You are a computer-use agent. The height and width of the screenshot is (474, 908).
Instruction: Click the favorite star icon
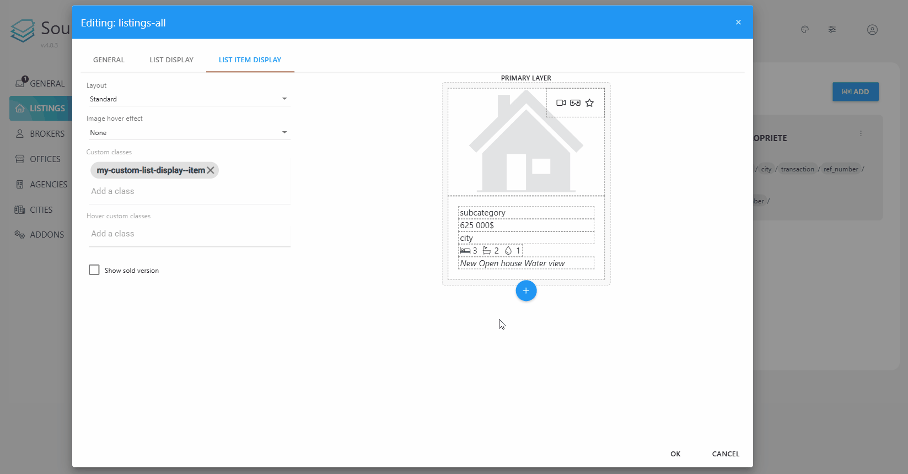pos(589,103)
